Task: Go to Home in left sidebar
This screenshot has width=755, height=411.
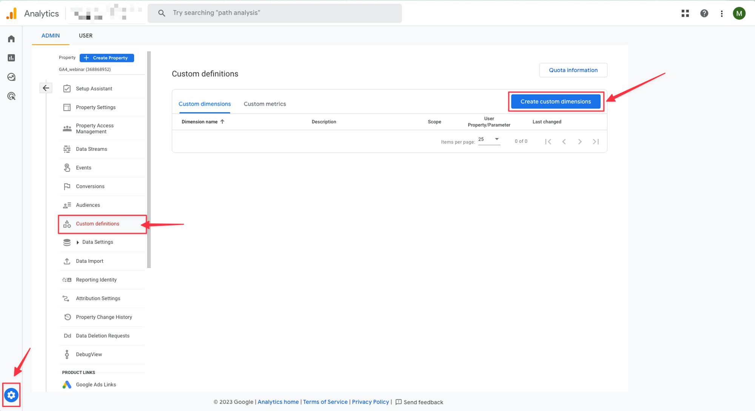Action: [x=11, y=39]
